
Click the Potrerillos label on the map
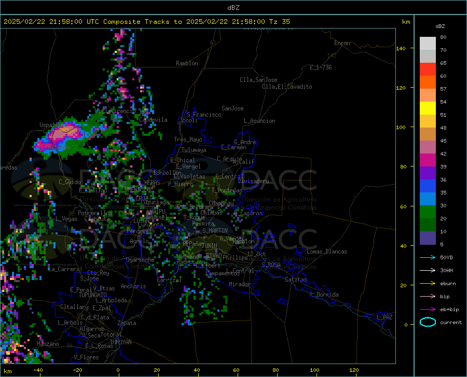point(95,213)
